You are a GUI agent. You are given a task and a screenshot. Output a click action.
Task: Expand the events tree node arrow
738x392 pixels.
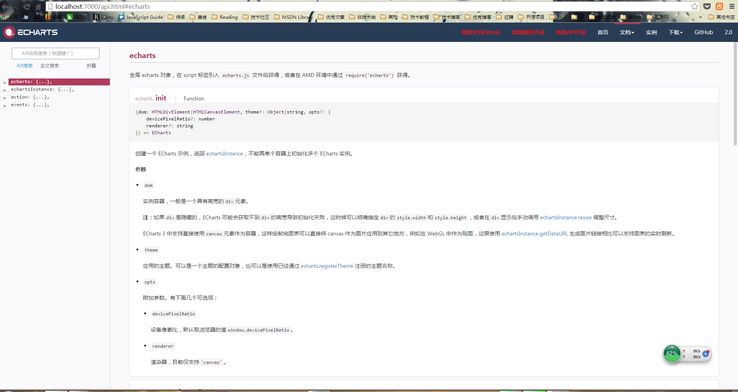(5, 105)
